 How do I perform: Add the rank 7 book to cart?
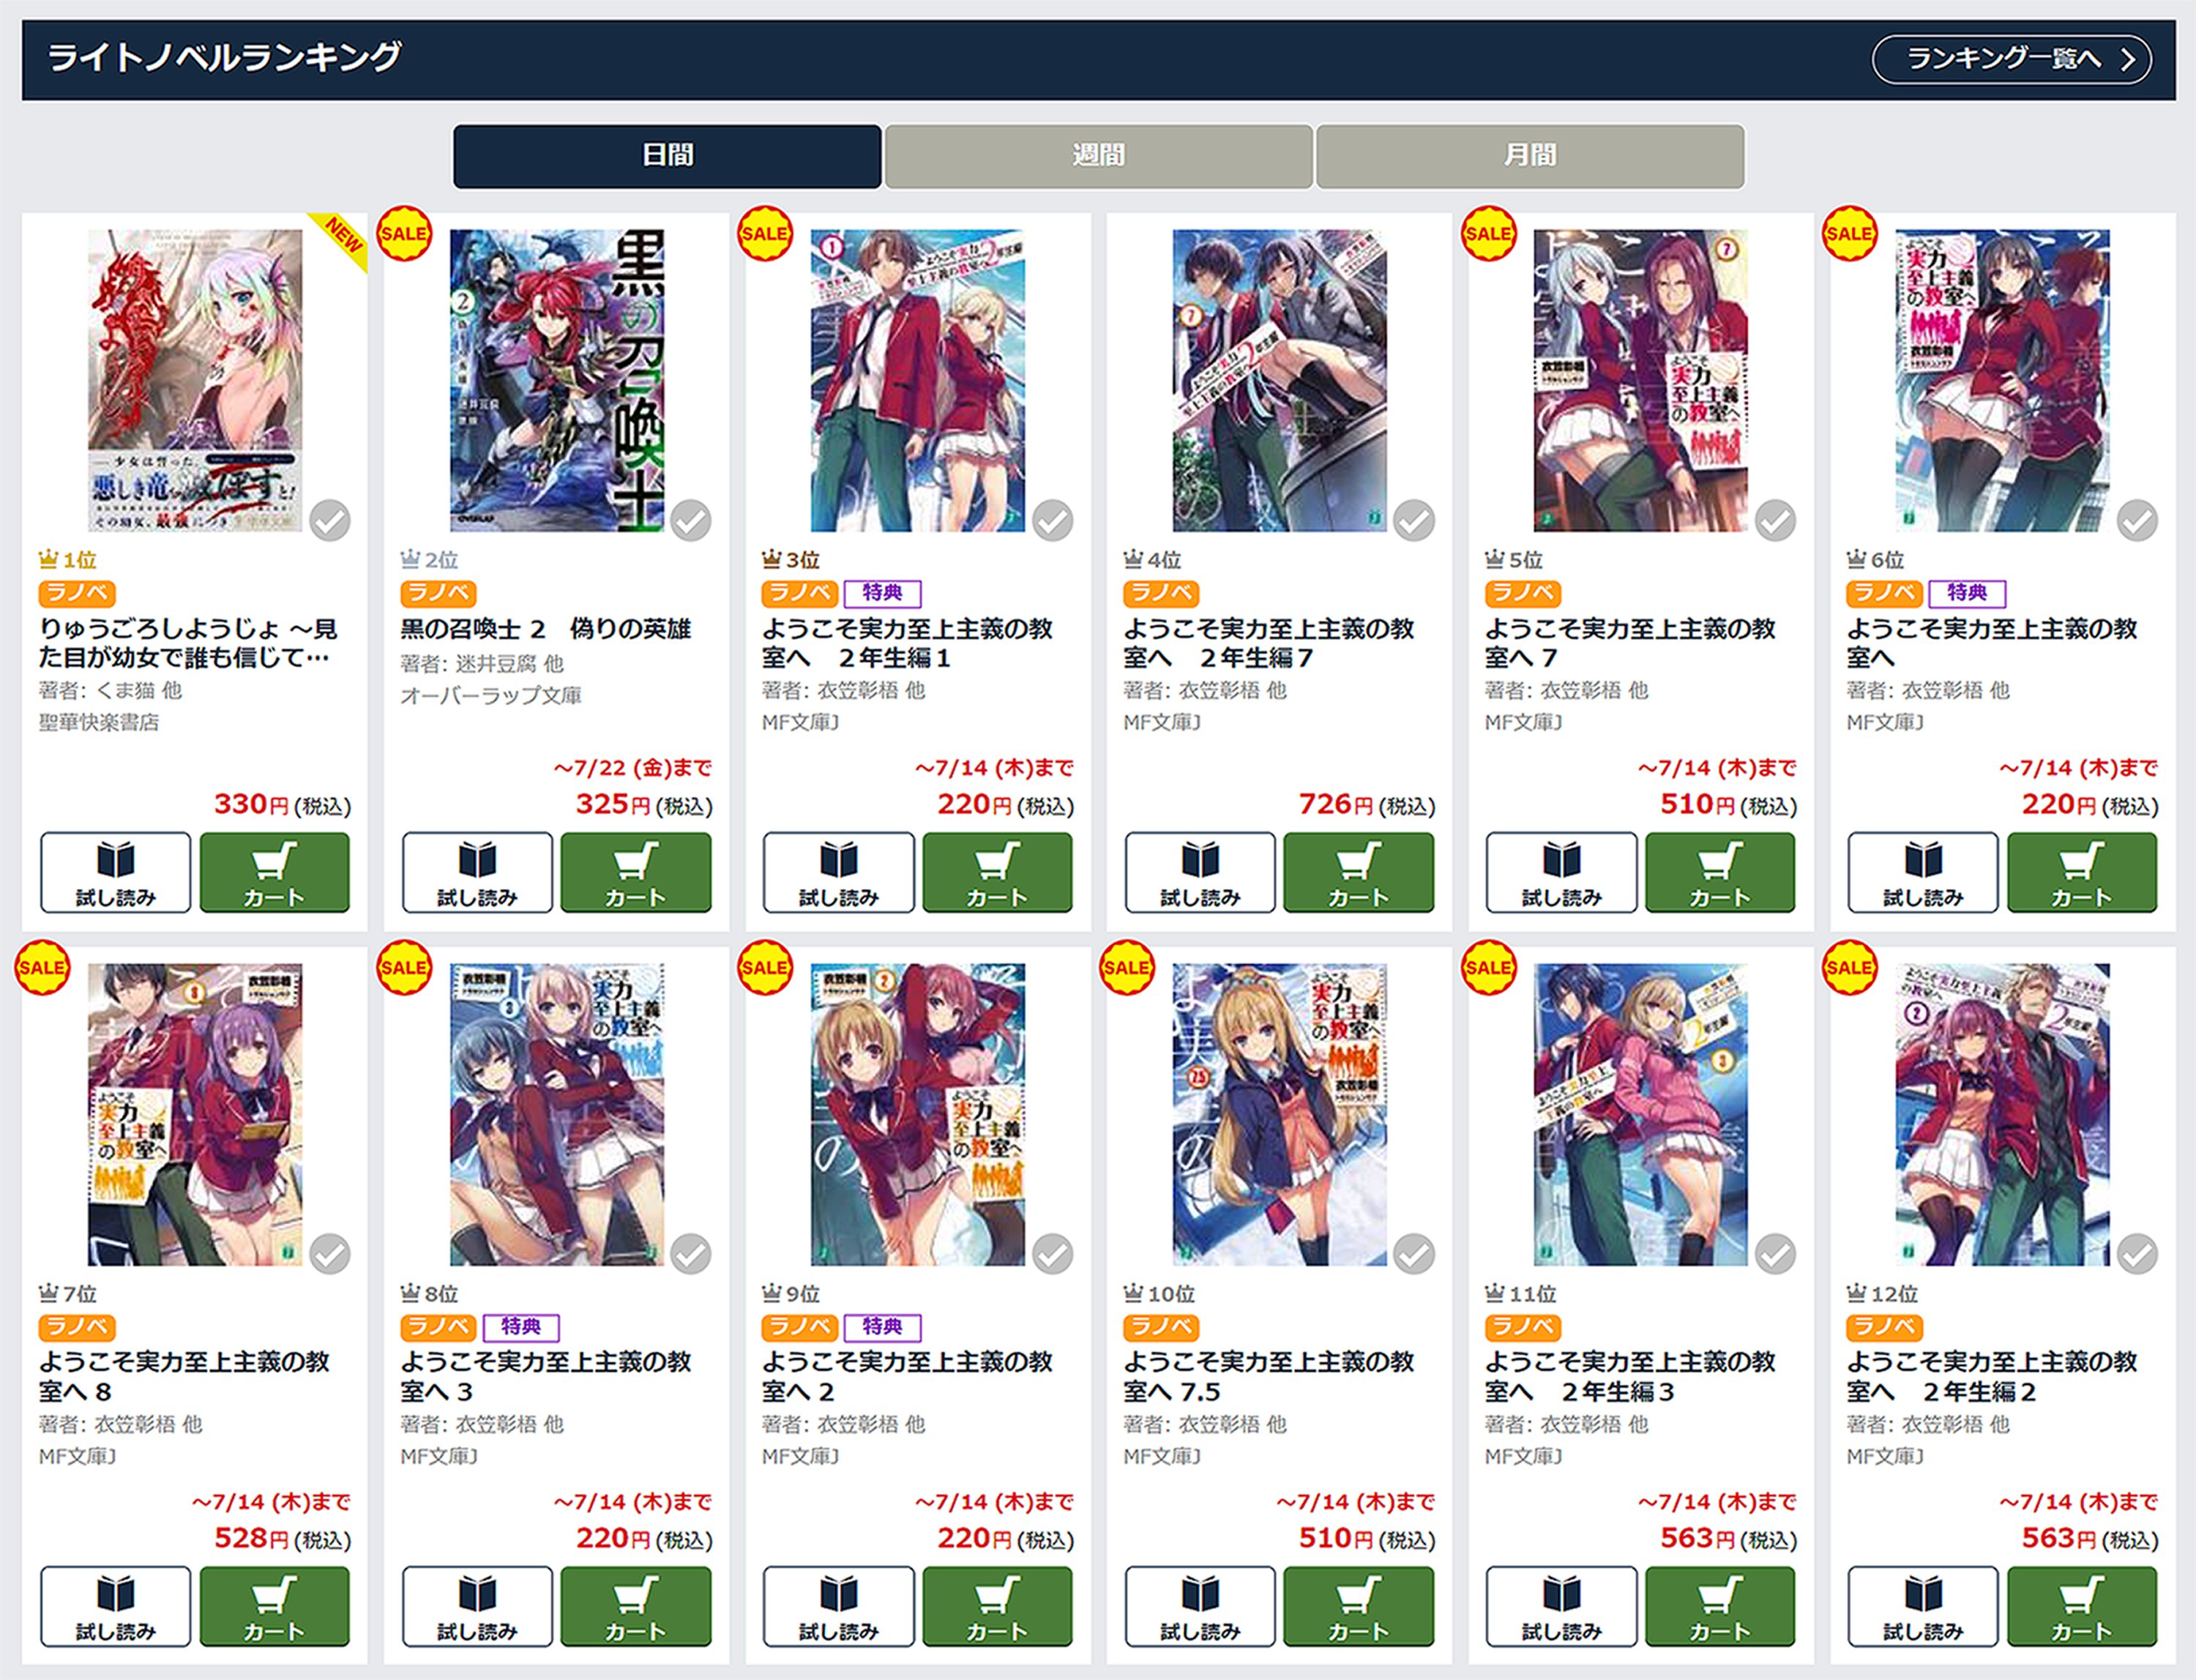point(275,1606)
